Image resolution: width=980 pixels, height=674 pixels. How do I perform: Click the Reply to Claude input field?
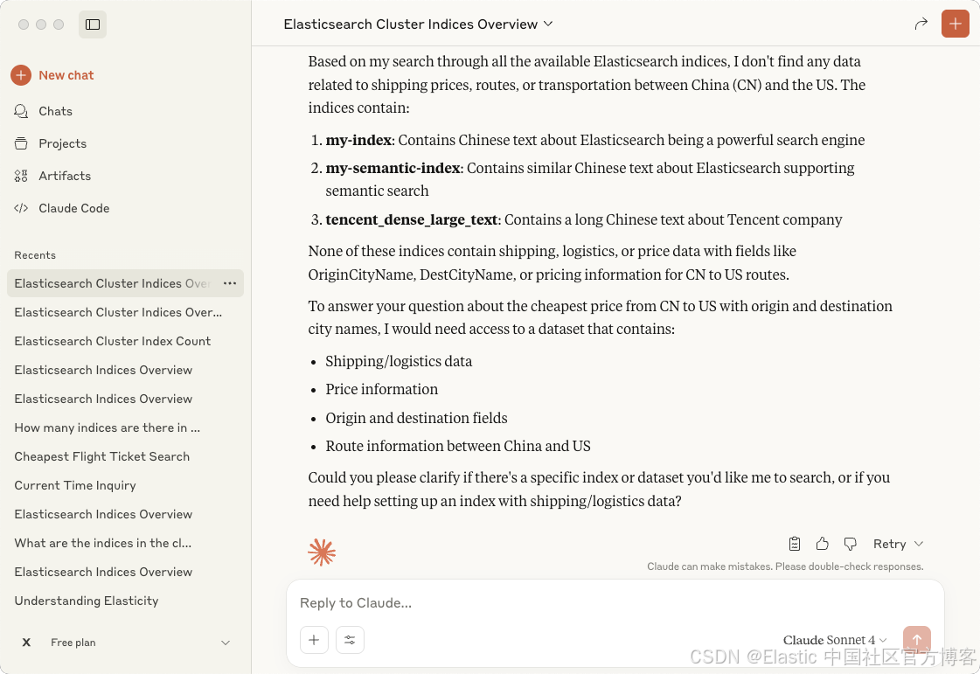coord(615,602)
